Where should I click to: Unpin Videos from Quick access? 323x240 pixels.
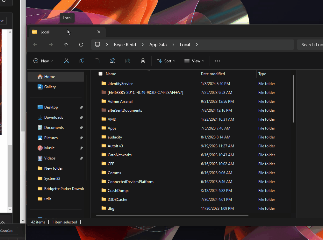click(81, 158)
